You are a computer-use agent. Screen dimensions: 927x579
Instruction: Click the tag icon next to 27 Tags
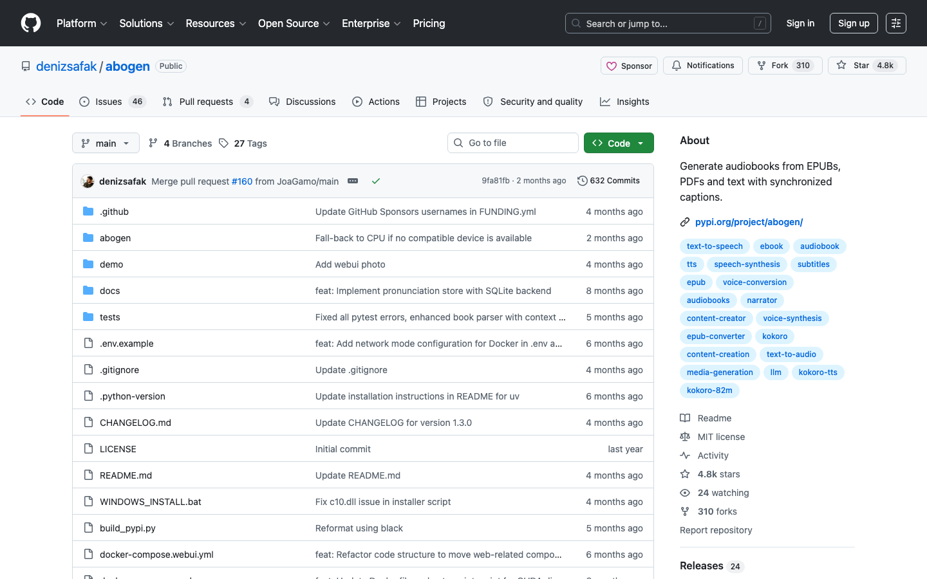(223, 143)
